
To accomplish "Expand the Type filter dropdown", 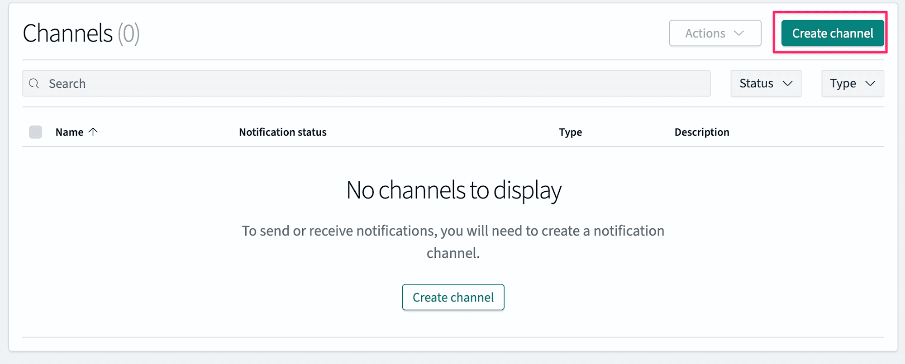I will pyautogui.click(x=853, y=83).
